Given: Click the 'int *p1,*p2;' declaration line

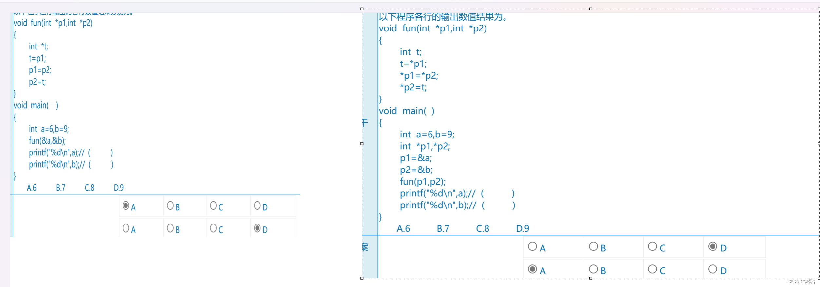Looking at the screenshot, I should click(x=425, y=146).
